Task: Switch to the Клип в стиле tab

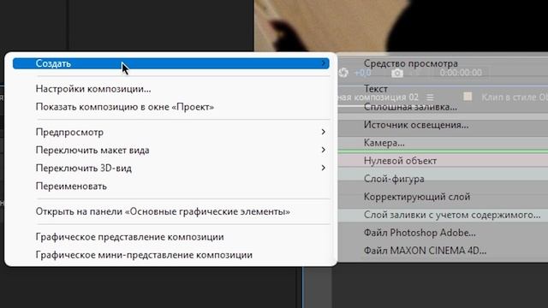Action: [x=515, y=97]
